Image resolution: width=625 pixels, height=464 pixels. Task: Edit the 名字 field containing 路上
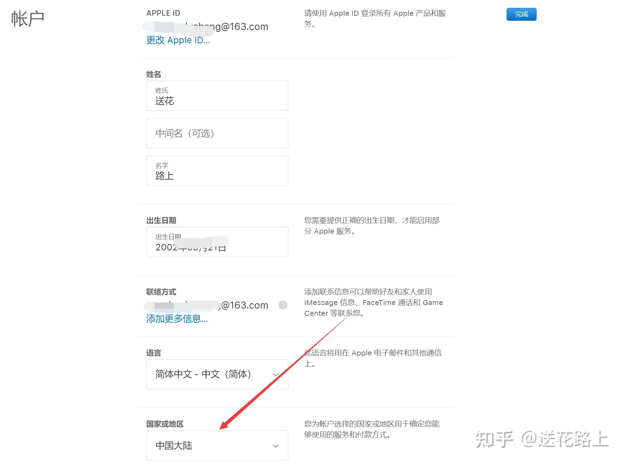pos(217,171)
